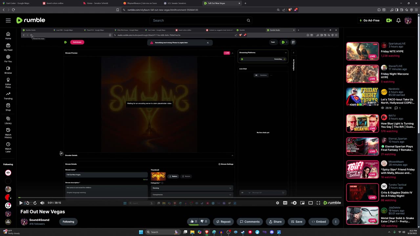The image size is (420, 236).
Task: Toggle the Following button for Sound4Sound
Action: (68, 222)
